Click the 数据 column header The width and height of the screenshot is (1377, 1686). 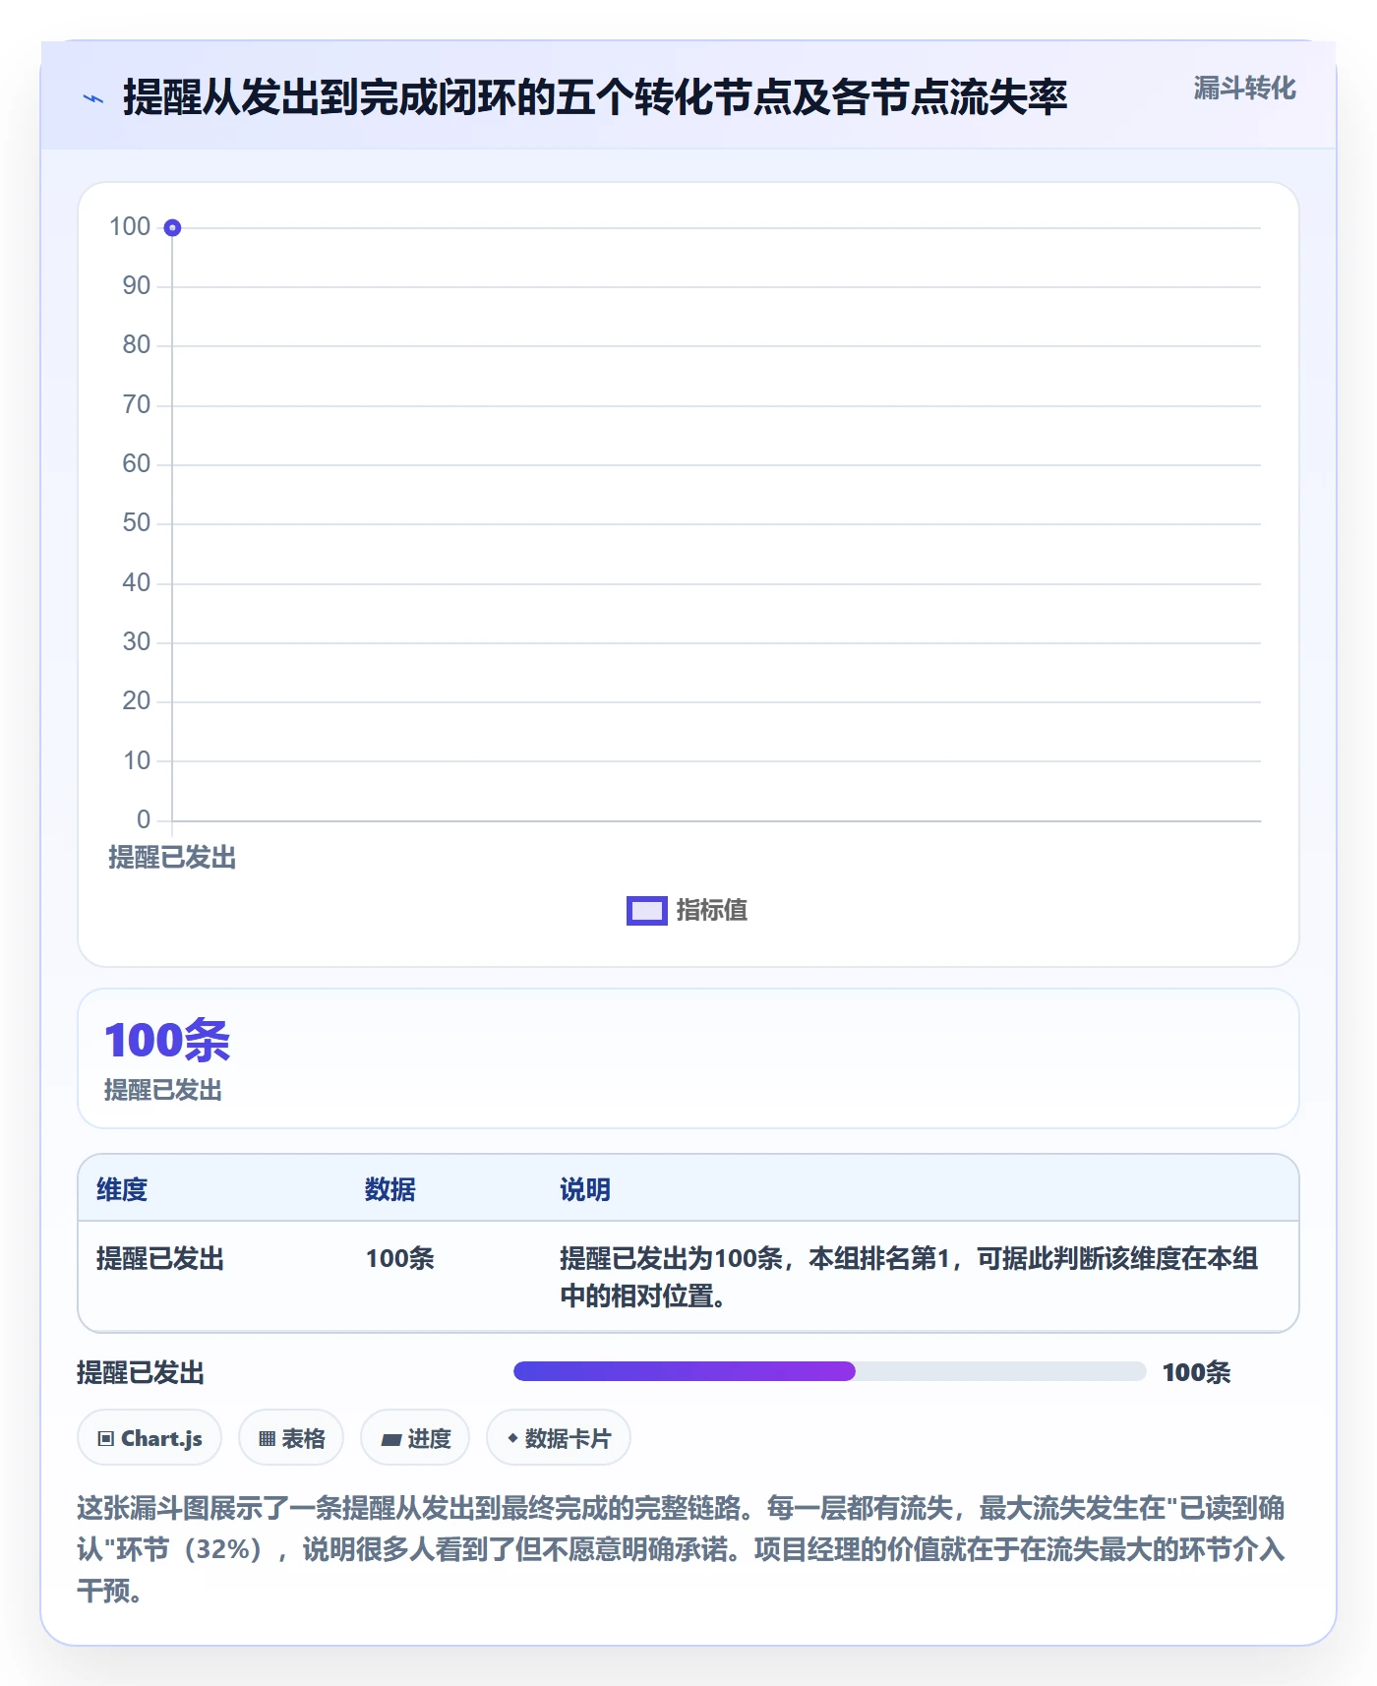pos(390,1189)
